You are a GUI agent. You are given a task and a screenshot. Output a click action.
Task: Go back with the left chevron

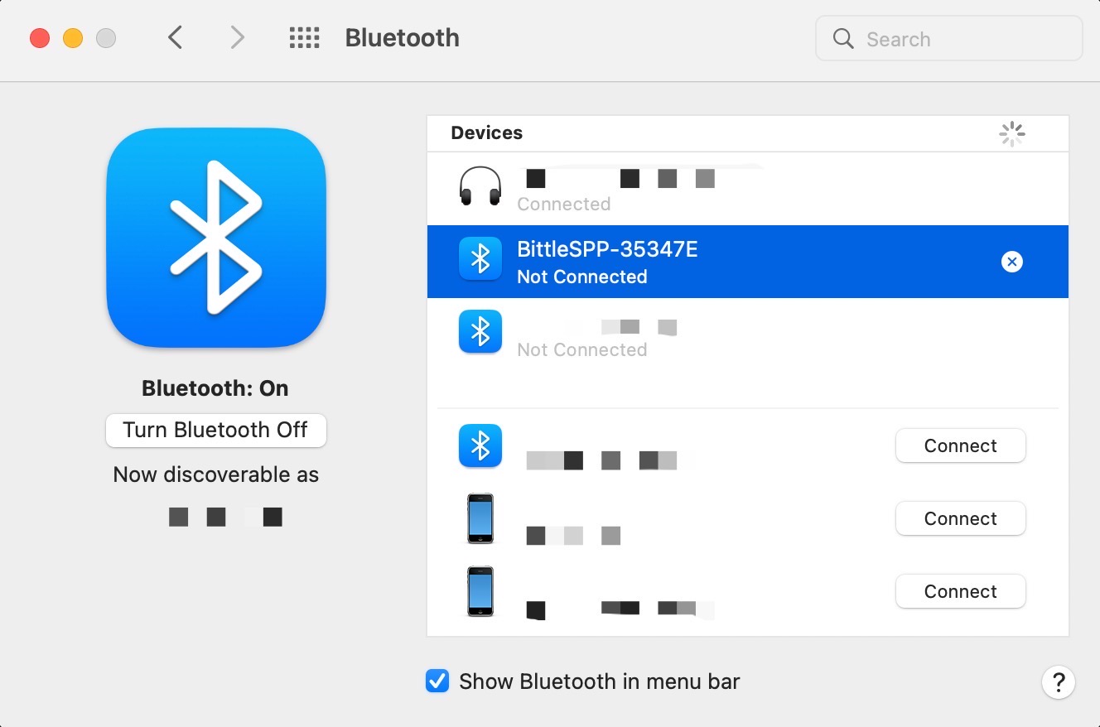click(175, 37)
